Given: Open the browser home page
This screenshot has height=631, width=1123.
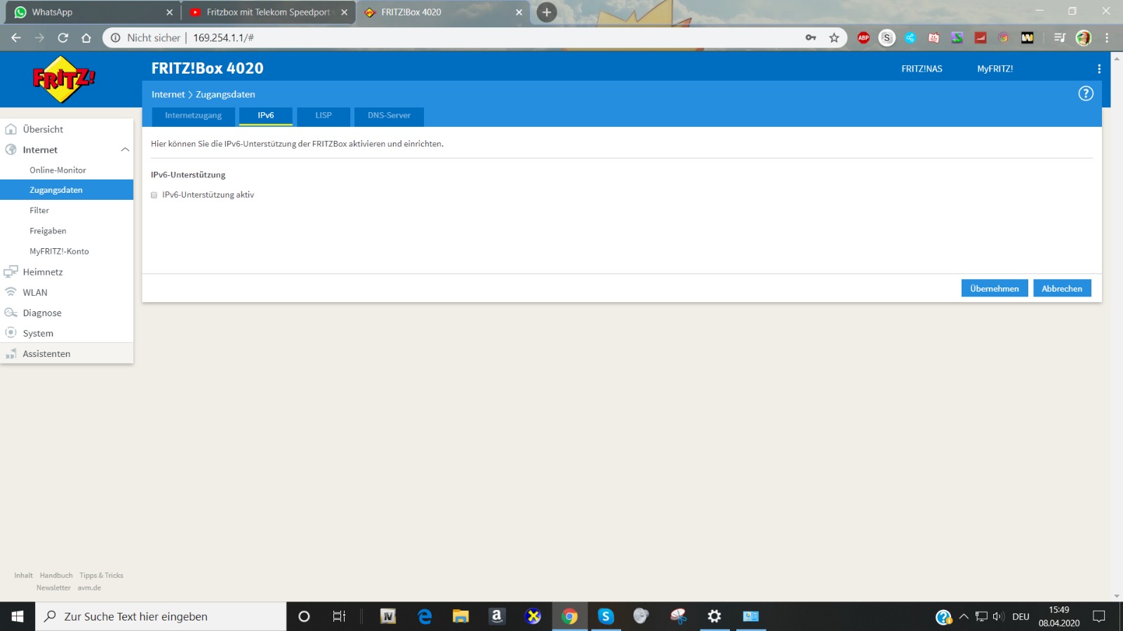Looking at the screenshot, I should pyautogui.click(x=86, y=38).
